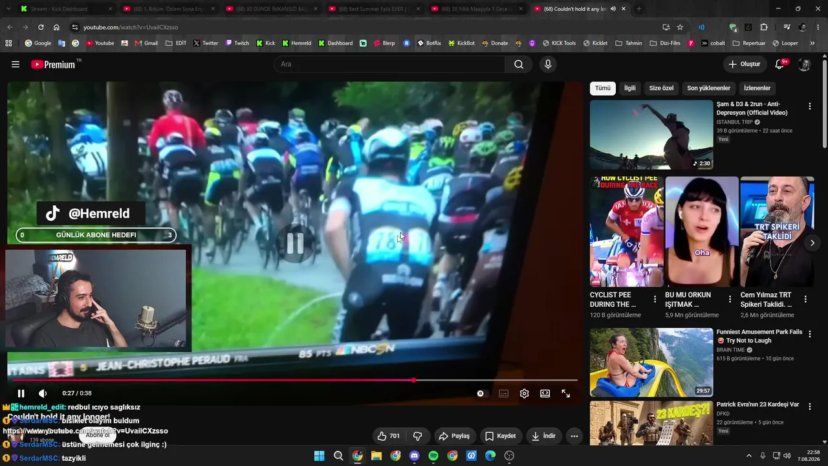828x466 pixels.
Task: Select the Son yüklenenler filter chip
Action: pos(708,88)
